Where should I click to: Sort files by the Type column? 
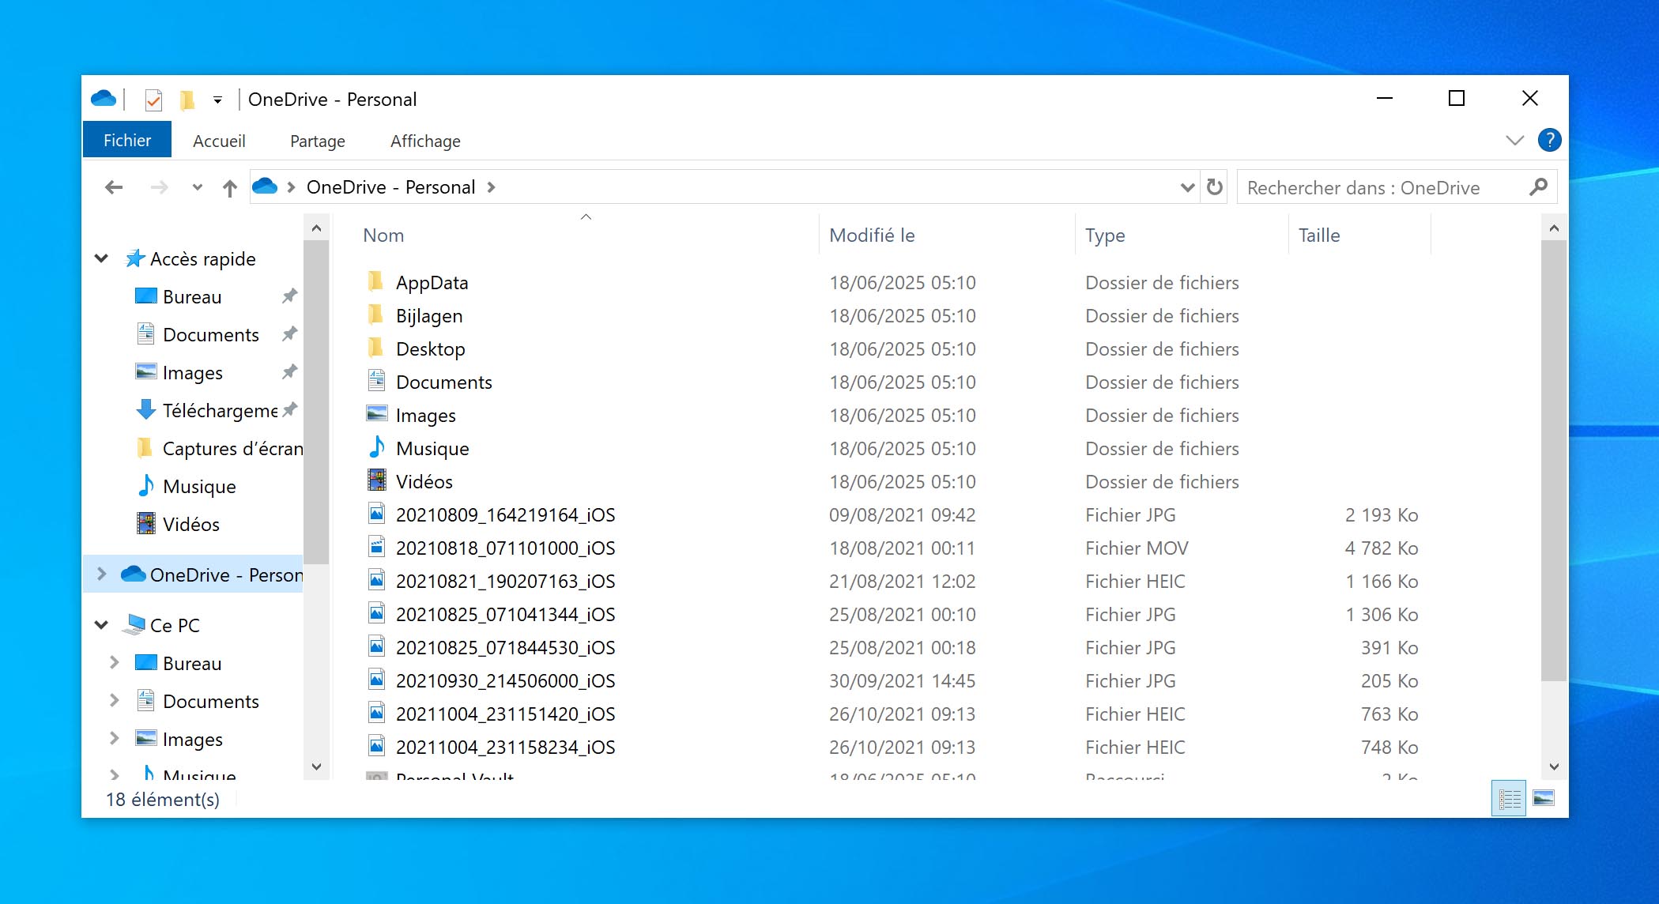[1105, 235]
